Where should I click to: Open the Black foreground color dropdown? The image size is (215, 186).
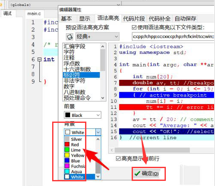tap(82, 115)
